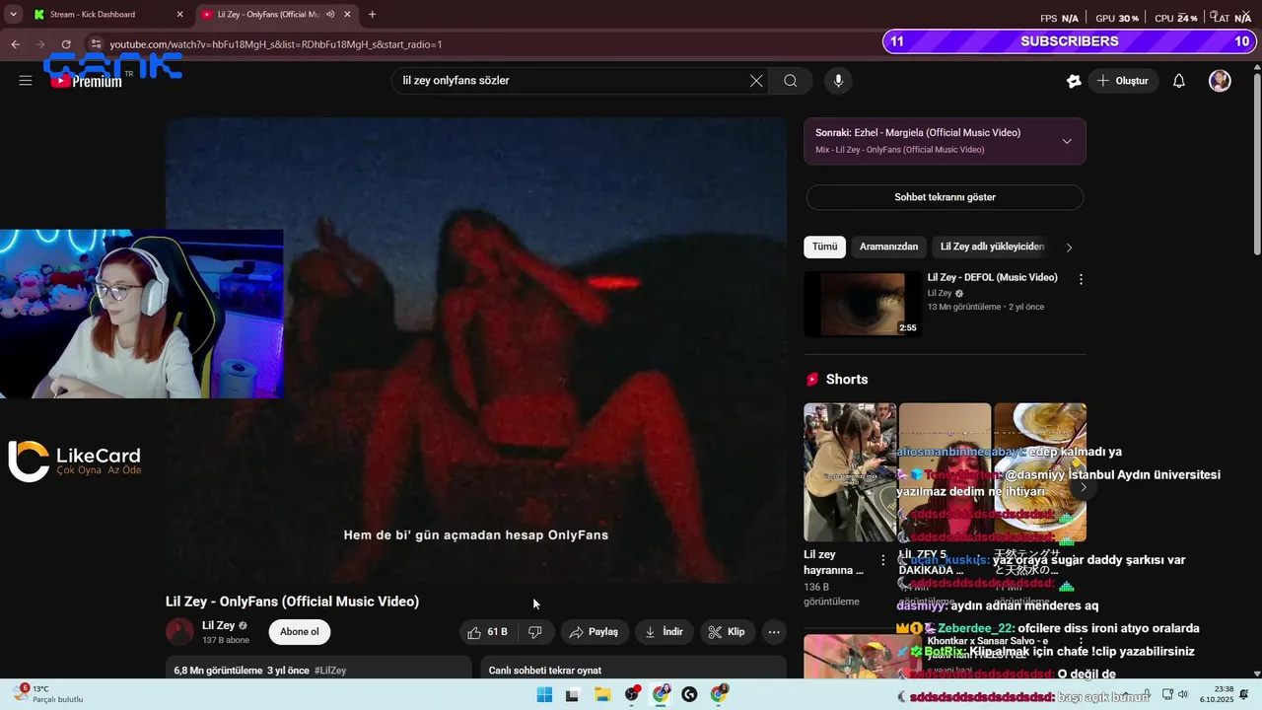Dislike the video with thumbs down

click(535, 632)
